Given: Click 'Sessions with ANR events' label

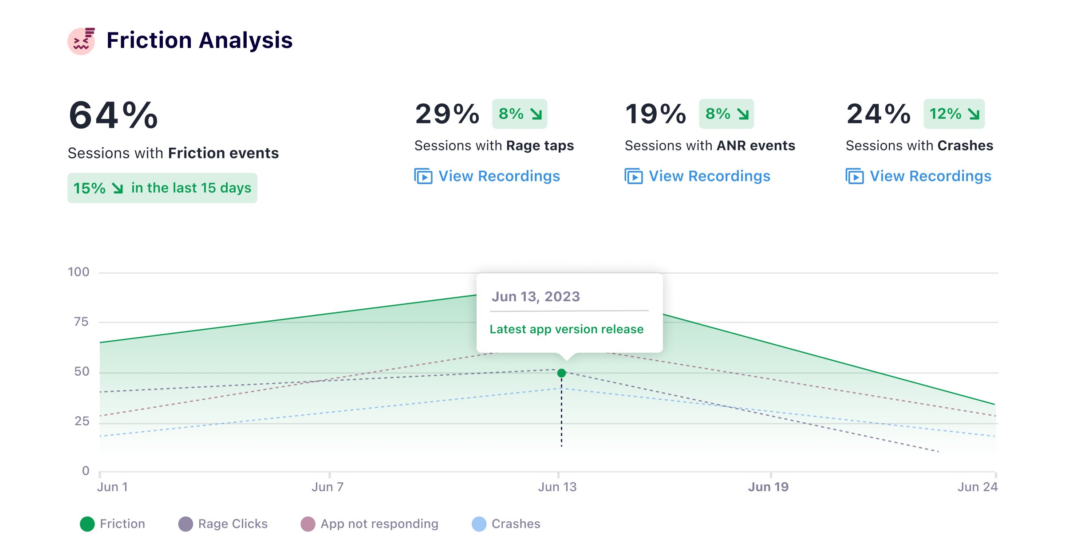Looking at the screenshot, I should pos(710,146).
